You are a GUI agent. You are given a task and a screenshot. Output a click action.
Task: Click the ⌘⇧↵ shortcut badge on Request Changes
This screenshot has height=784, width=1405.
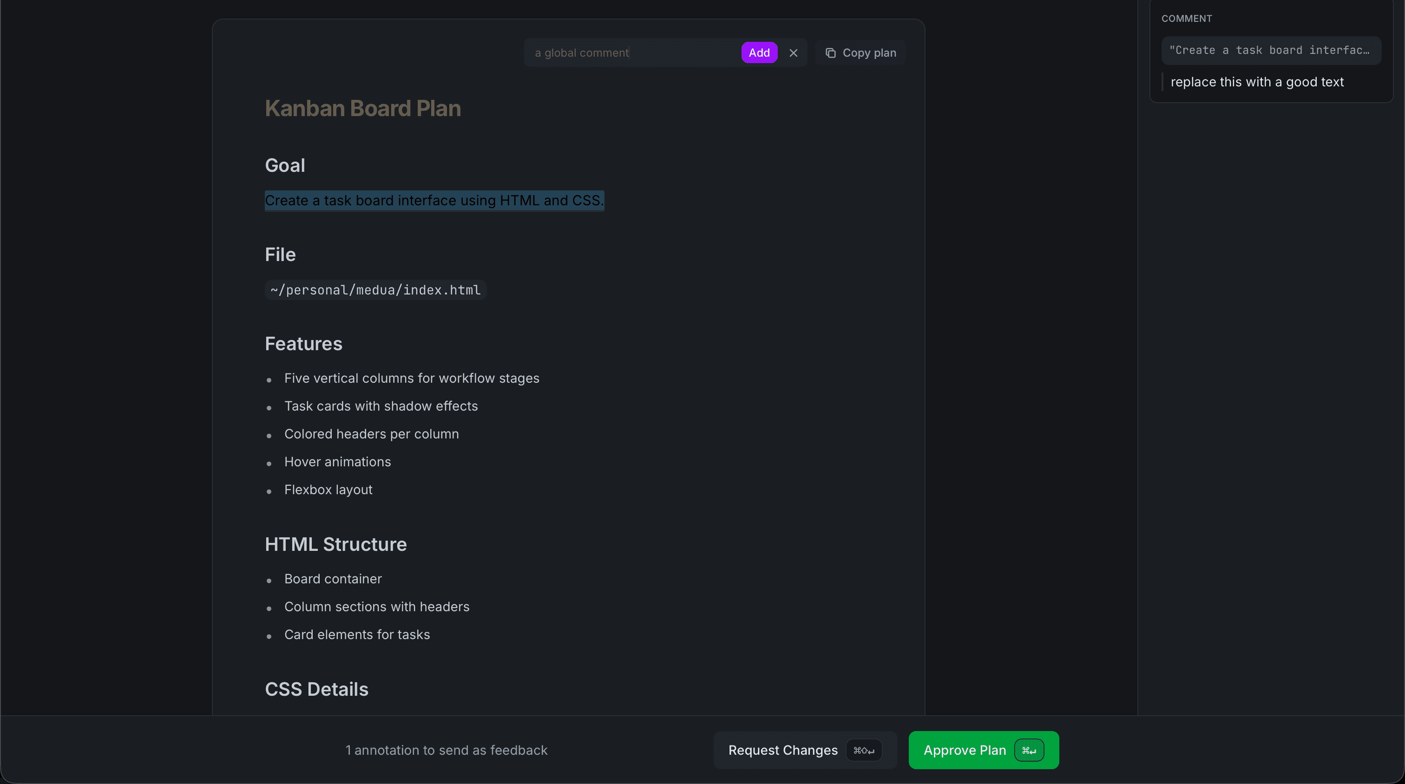tap(863, 750)
